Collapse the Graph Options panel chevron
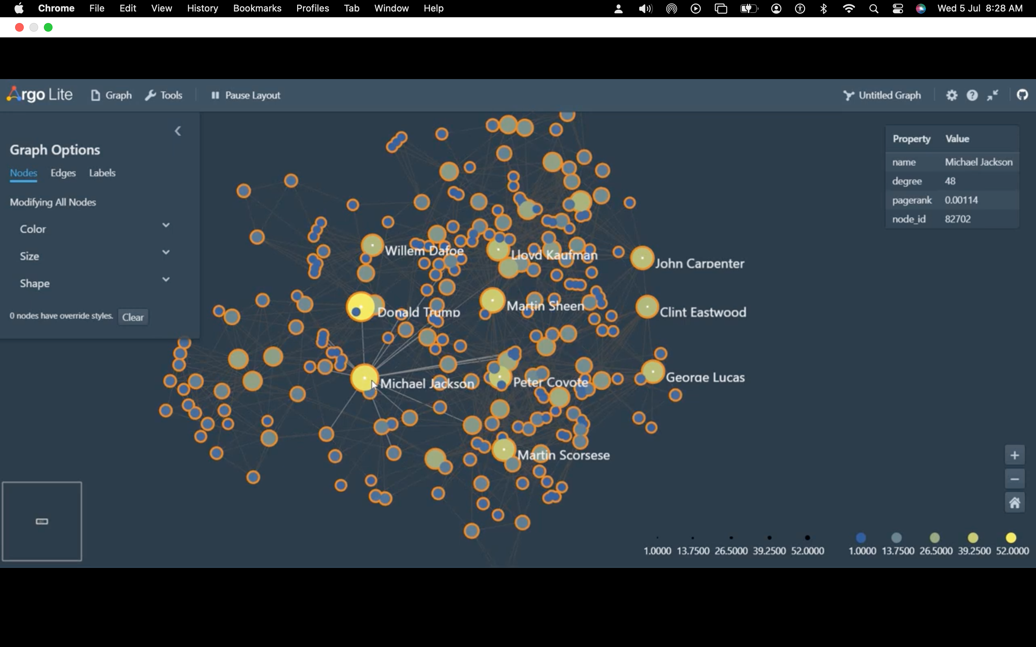1036x647 pixels. click(x=178, y=131)
